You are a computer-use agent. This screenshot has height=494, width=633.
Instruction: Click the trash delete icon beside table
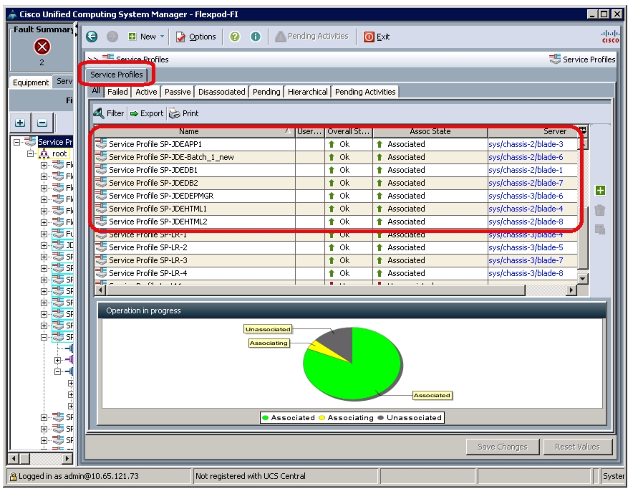[x=600, y=210]
